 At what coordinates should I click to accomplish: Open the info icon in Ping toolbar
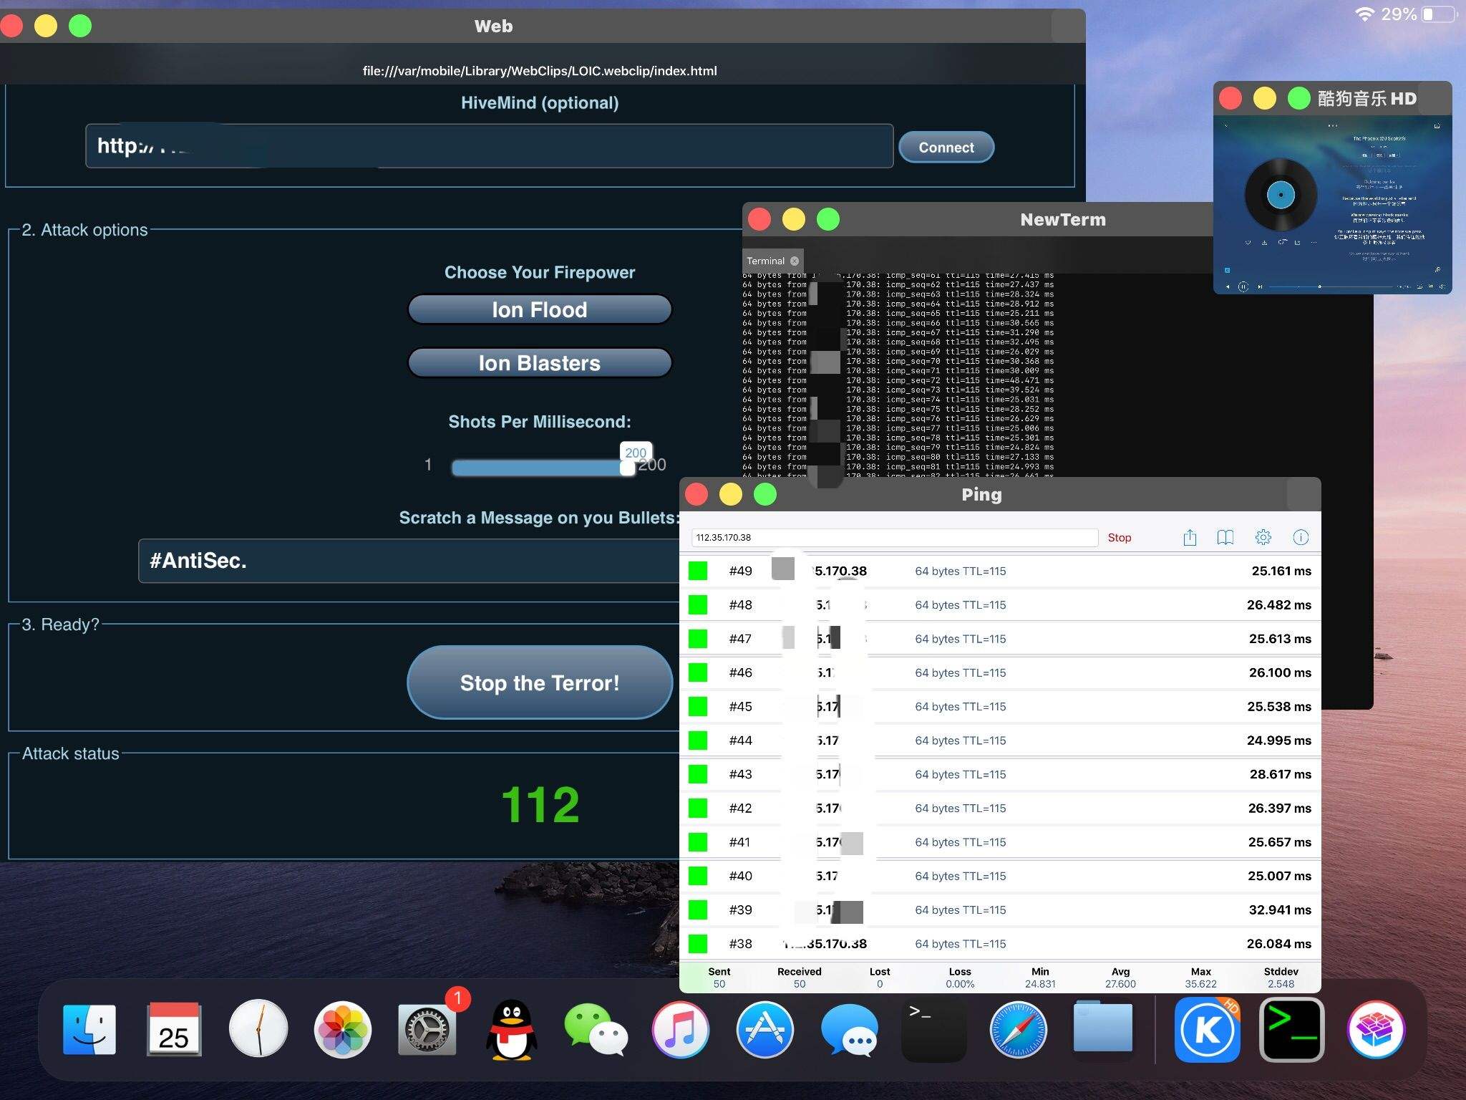[x=1301, y=537]
